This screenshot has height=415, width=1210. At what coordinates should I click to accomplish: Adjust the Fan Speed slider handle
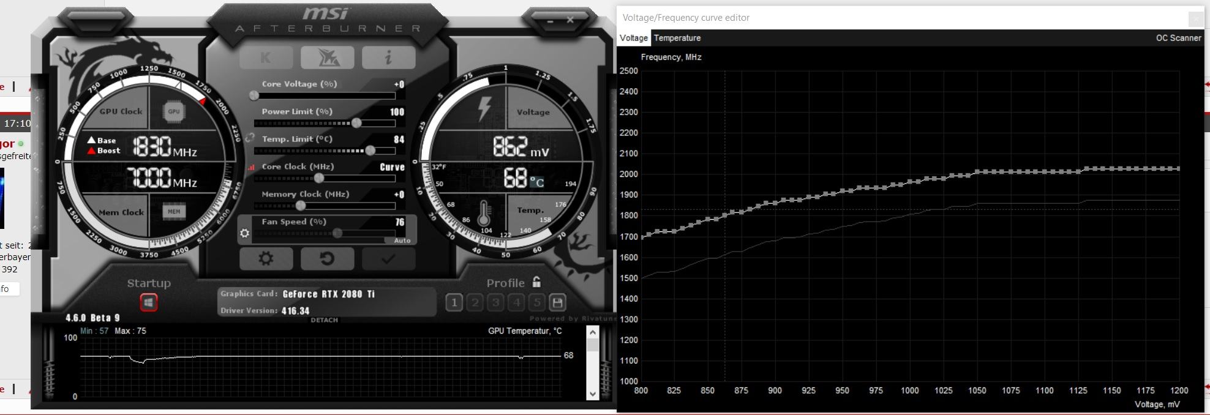pyautogui.click(x=337, y=233)
